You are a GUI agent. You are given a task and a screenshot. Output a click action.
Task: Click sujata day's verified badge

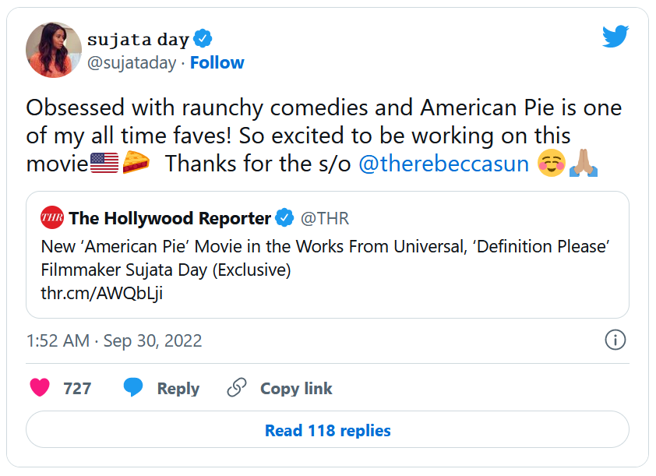(x=203, y=38)
